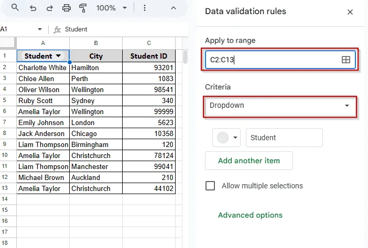Screen dimensions: 368x248
Task: Select cell Hamilton
Action: click(96, 67)
